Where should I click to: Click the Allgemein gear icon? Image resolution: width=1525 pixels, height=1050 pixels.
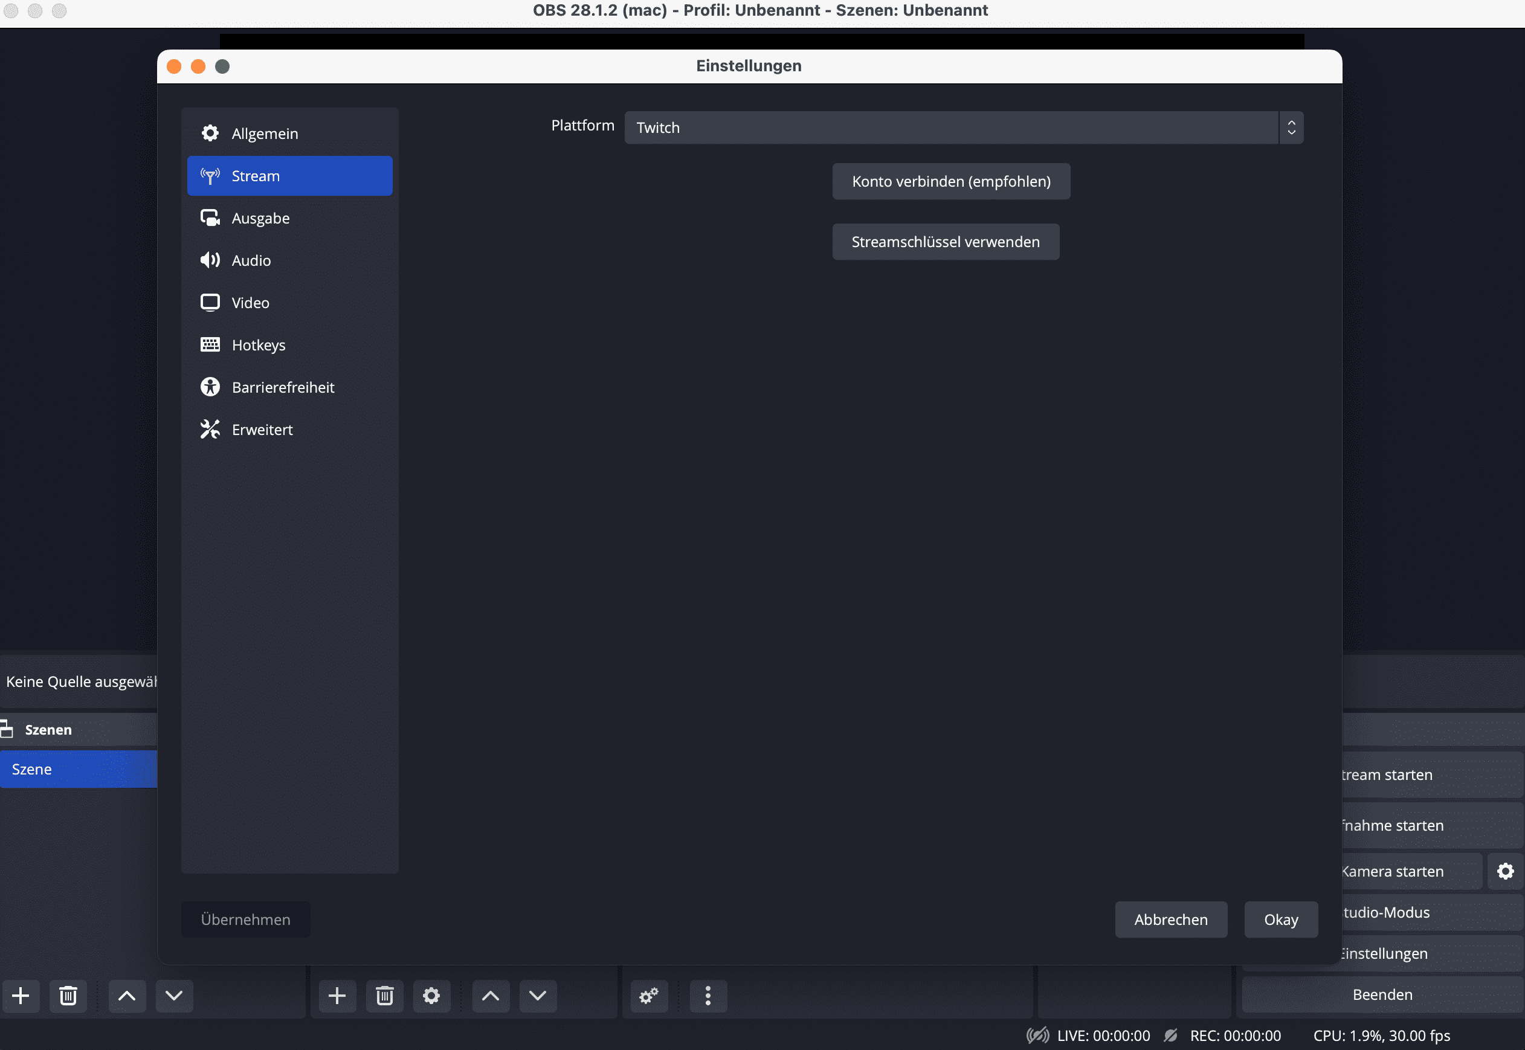210,133
